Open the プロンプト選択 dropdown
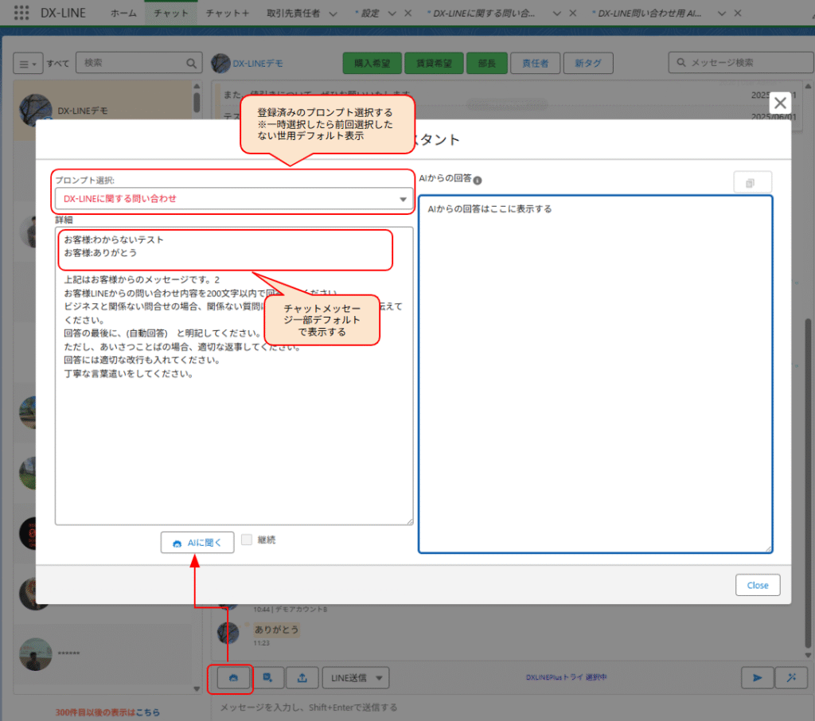The image size is (815, 721). (233, 199)
